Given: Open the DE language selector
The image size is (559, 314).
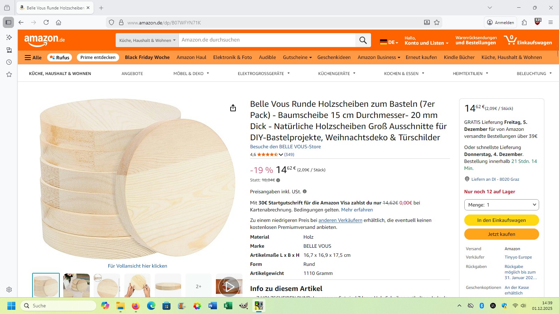Looking at the screenshot, I should (x=389, y=42).
